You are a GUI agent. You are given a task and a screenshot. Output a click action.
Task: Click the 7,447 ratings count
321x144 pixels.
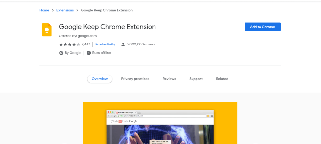(86, 44)
